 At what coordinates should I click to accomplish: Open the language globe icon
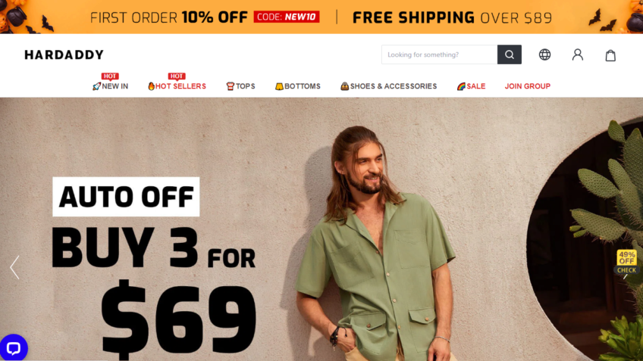click(x=544, y=54)
